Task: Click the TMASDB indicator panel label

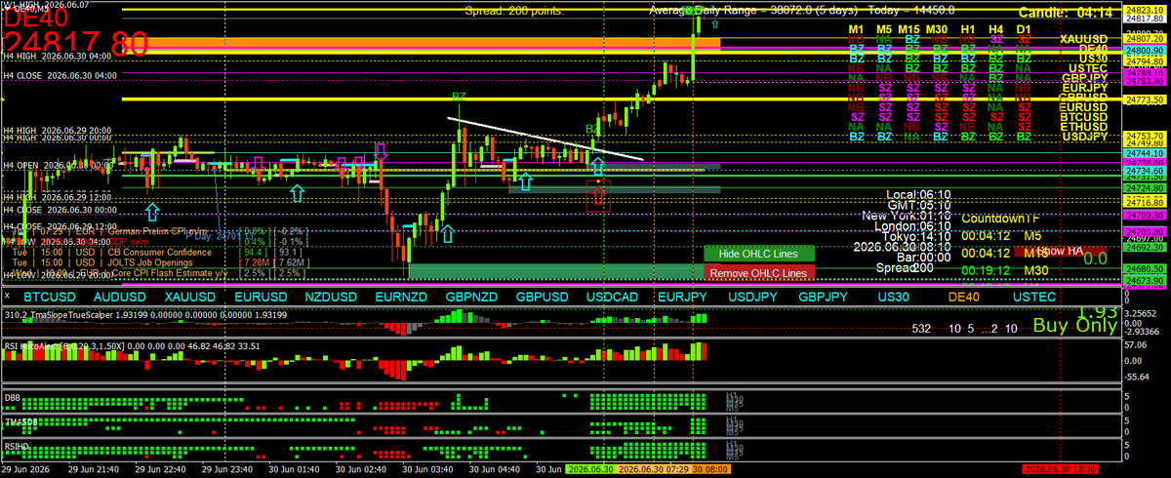Action: [x=21, y=421]
